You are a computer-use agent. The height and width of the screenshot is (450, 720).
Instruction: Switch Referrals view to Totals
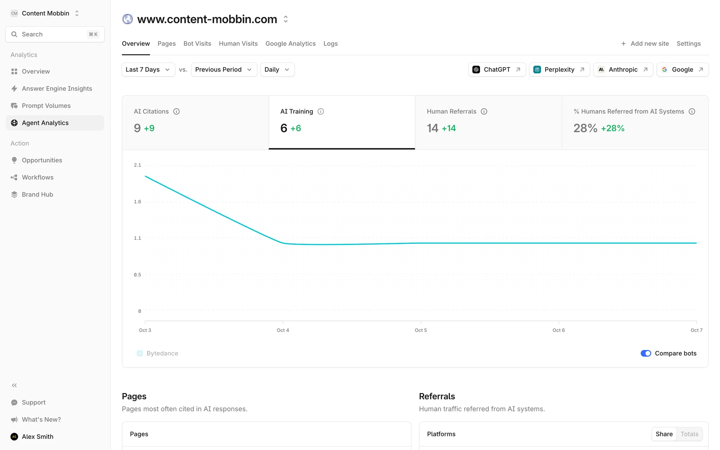[689, 434]
